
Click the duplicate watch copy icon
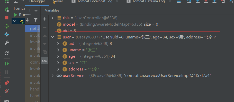pyautogui.click(x=45, y=52)
